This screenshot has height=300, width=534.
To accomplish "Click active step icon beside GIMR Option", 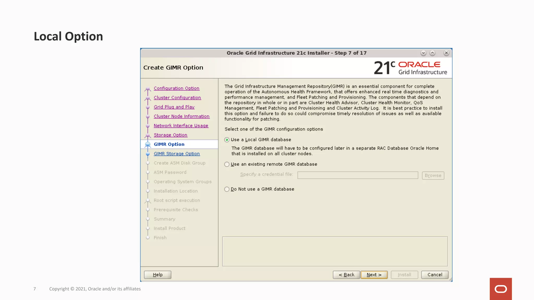I will [x=148, y=145].
